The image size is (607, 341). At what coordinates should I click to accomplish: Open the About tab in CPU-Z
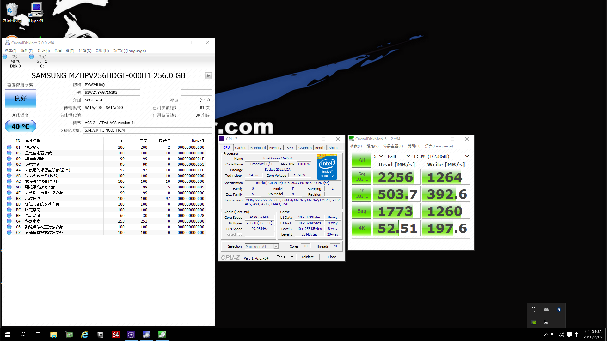[333, 148]
